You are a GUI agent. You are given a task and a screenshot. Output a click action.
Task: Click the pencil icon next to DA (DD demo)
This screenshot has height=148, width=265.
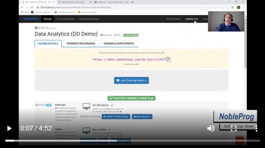112,105
